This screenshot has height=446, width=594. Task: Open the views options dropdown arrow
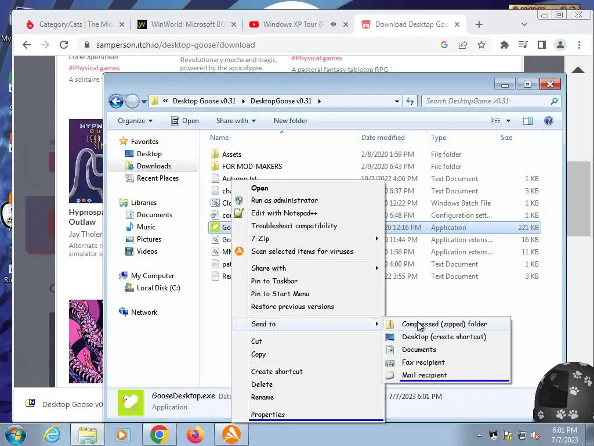point(508,121)
